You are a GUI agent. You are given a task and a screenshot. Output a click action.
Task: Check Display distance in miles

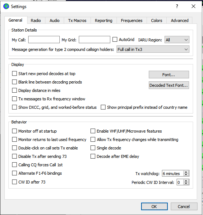point(14,90)
